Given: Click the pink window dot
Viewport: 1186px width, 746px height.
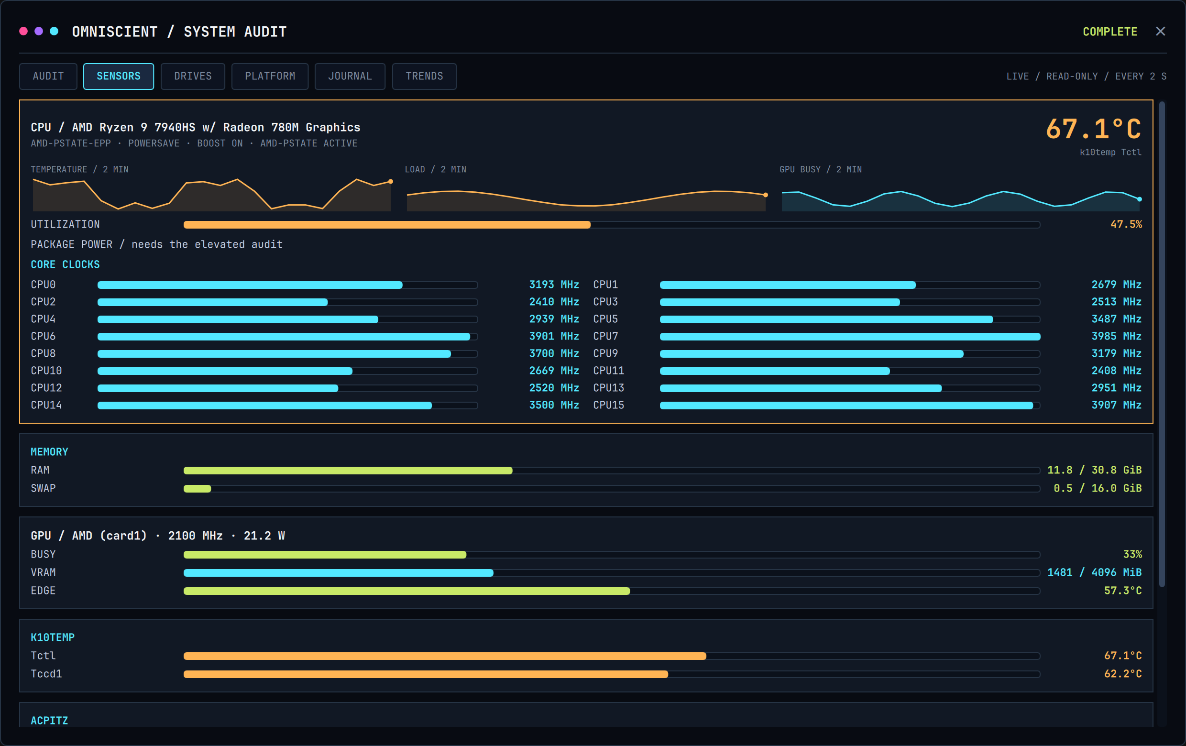Looking at the screenshot, I should (x=23, y=32).
